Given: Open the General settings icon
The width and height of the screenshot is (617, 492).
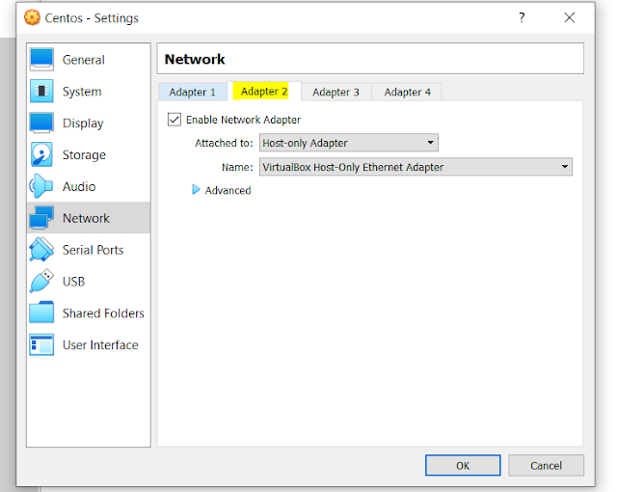Looking at the screenshot, I should click(x=41, y=60).
